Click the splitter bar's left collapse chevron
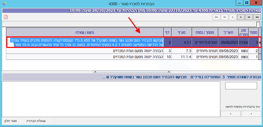 (x=95, y=71)
